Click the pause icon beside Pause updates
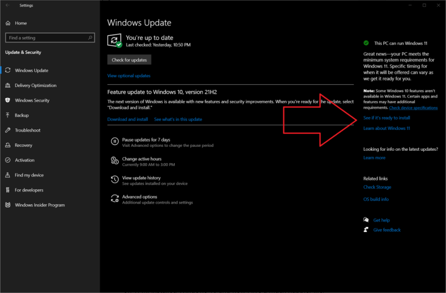 114,141
